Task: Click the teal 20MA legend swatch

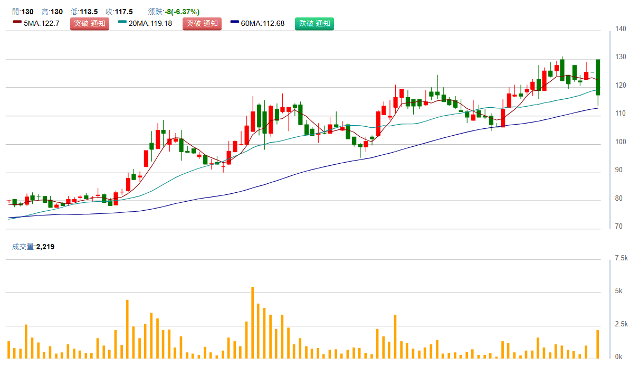Action: [x=122, y=23]
